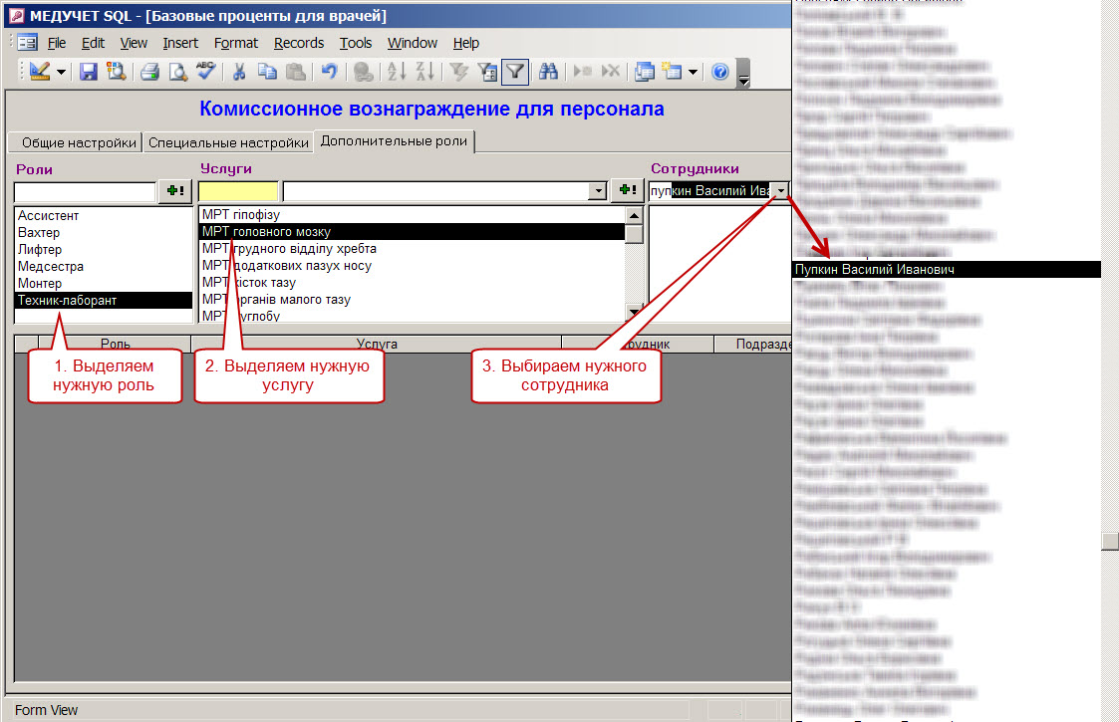Expand the Сотрудники dropdown arrow
This screenshot has width=1119, height=722.
click(782, 190)
